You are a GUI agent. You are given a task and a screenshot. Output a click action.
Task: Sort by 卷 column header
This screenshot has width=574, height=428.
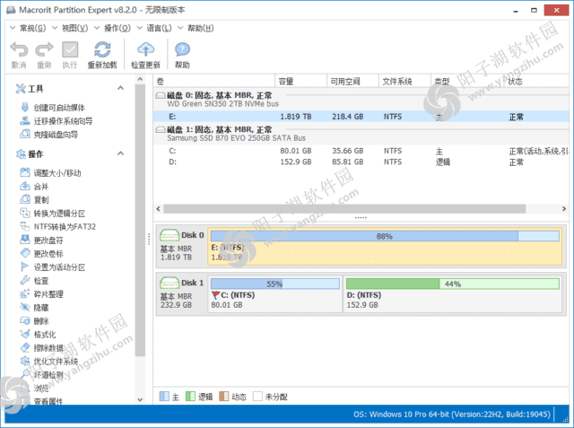[214, 82]
